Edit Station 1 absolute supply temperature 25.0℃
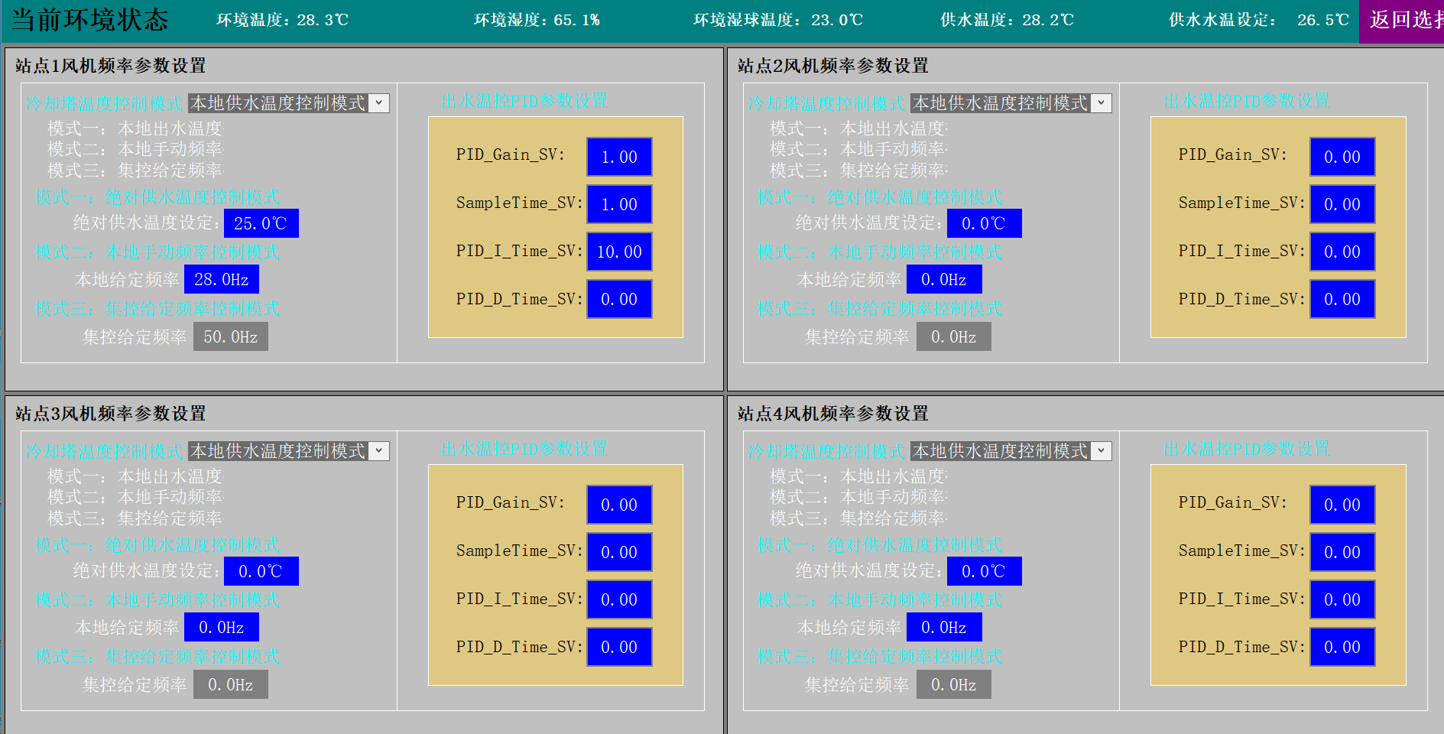This screenshot has width=1444, height=734. pos(261,223)
